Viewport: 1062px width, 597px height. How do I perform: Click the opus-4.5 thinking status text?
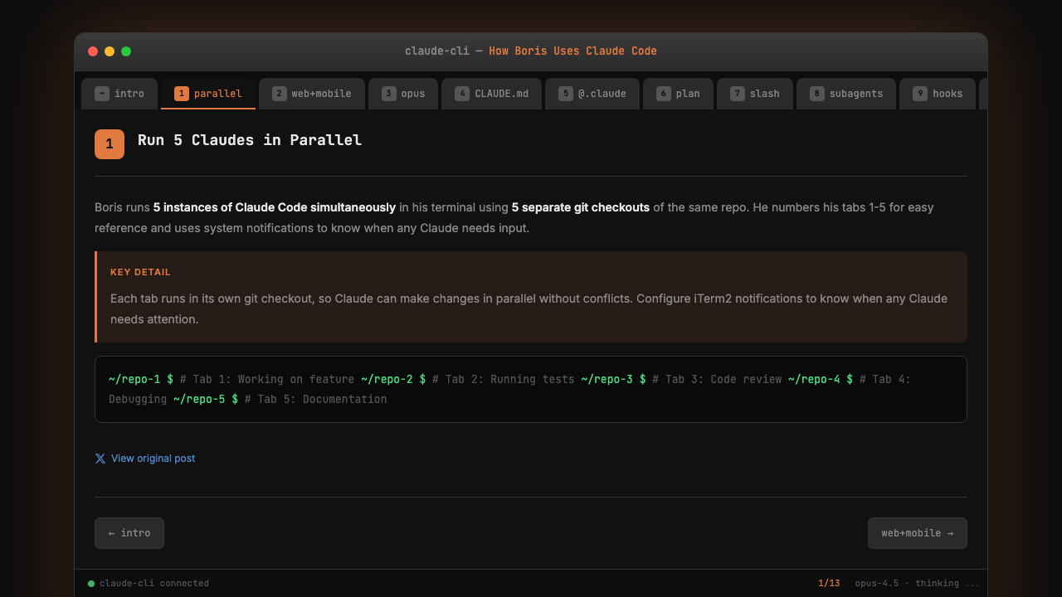tap(917, 584)
